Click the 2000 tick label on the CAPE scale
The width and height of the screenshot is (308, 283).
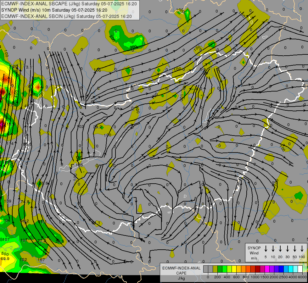[x=274, y=277]
